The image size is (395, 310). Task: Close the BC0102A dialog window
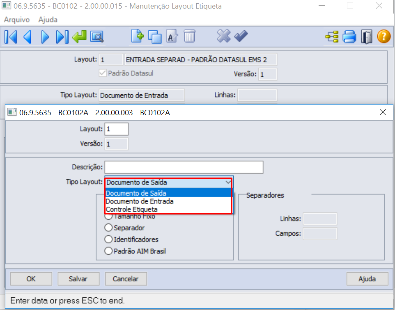383,112
